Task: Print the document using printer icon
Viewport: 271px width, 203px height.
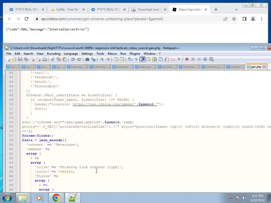Action: [x=44, y=59]
